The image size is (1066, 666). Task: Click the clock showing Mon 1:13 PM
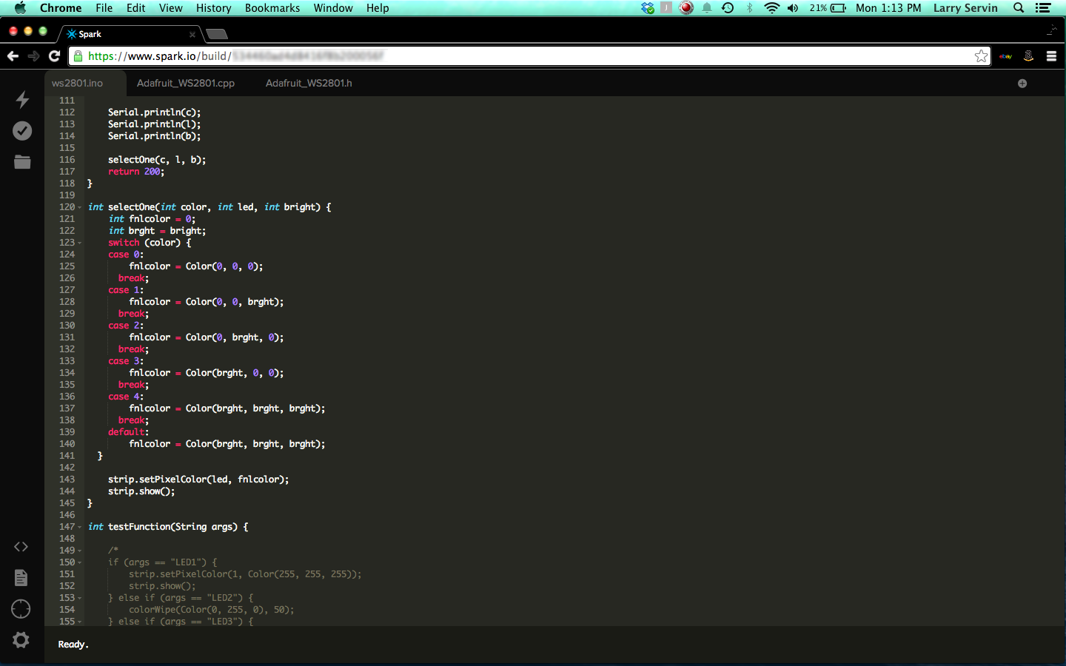[888, 8]
